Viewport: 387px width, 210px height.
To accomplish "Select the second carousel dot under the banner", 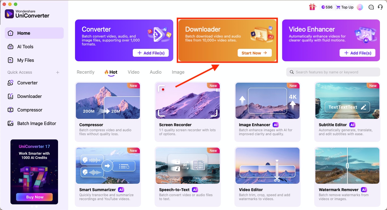I will click(x=36, y=206).
